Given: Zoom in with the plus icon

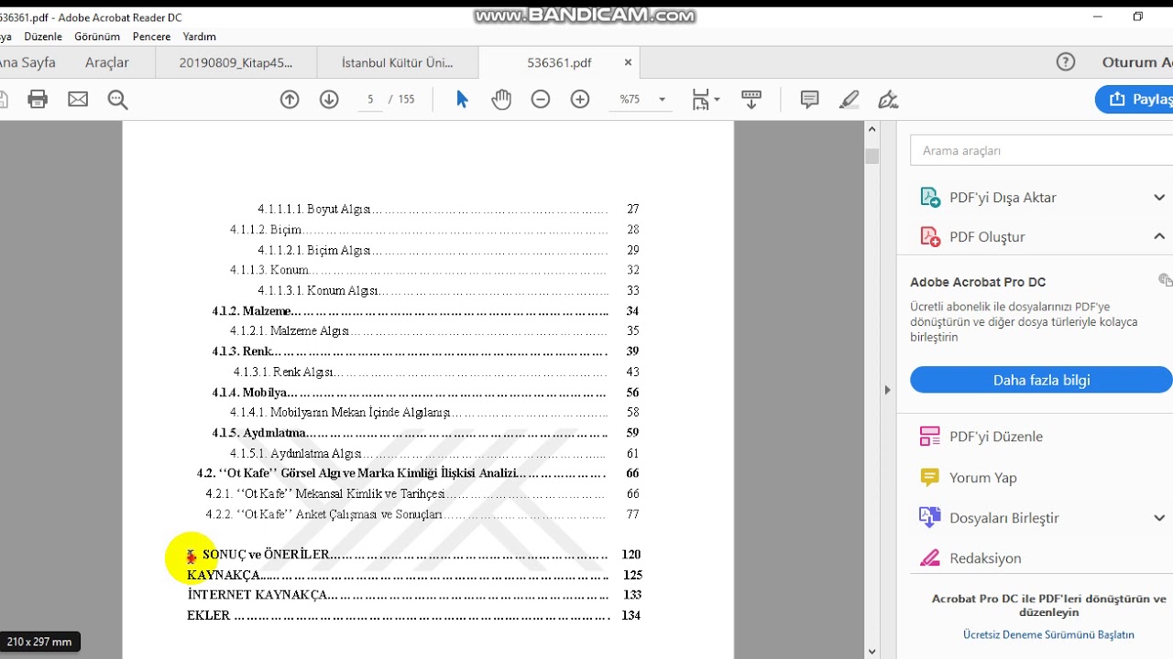Looking at the screenshot, I should point(580,99).
